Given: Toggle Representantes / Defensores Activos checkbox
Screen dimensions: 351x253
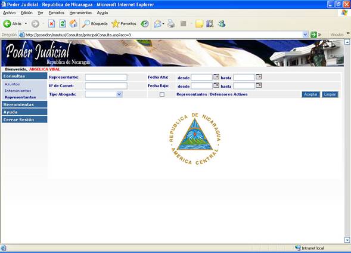Looking at the screenshot, I should [x=162, y=94].
